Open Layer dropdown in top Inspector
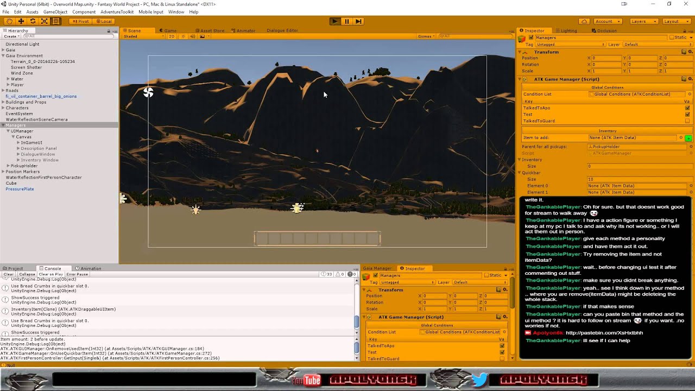The height and width of the screenshot is (391, 695). click(x=657, y=45)
